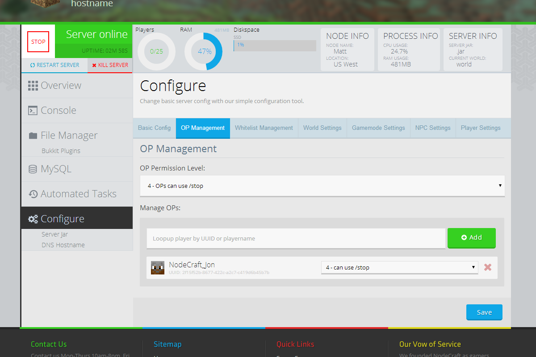Image resolution: width=536 pixels, height=357 pixels.
Task: Click the File Manager folder icon
Action: tap(33, 136)
